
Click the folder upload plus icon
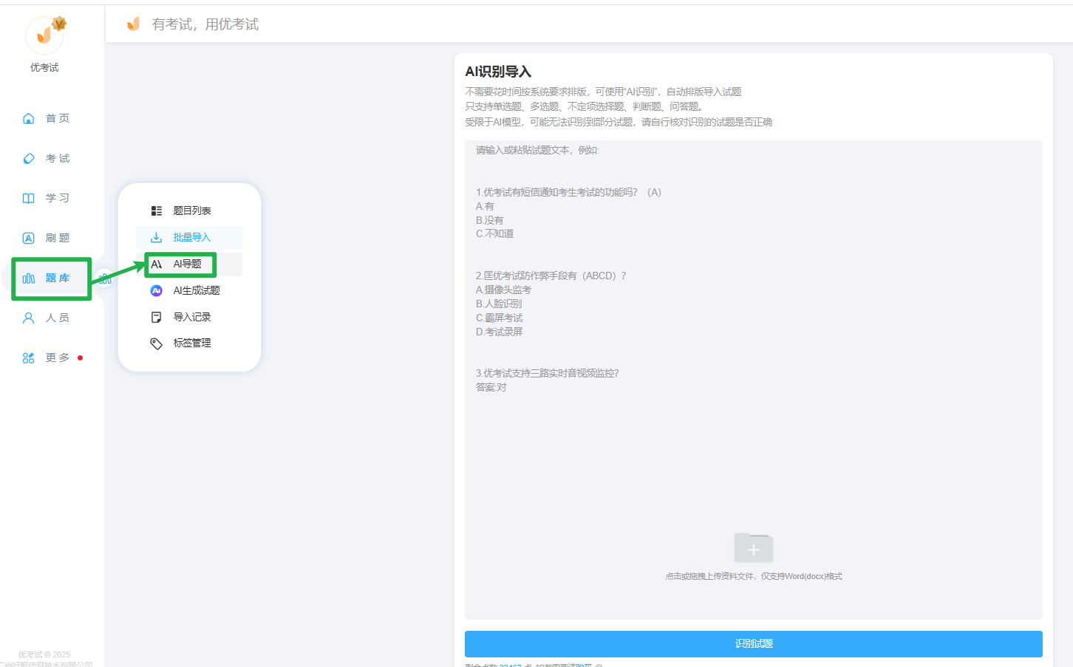pyautogui.click(x=753, y=549)
